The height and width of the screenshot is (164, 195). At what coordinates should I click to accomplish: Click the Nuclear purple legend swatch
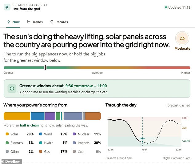74,134
